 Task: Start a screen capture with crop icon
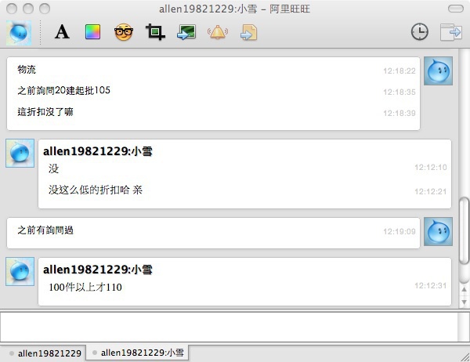click(155, 32)
